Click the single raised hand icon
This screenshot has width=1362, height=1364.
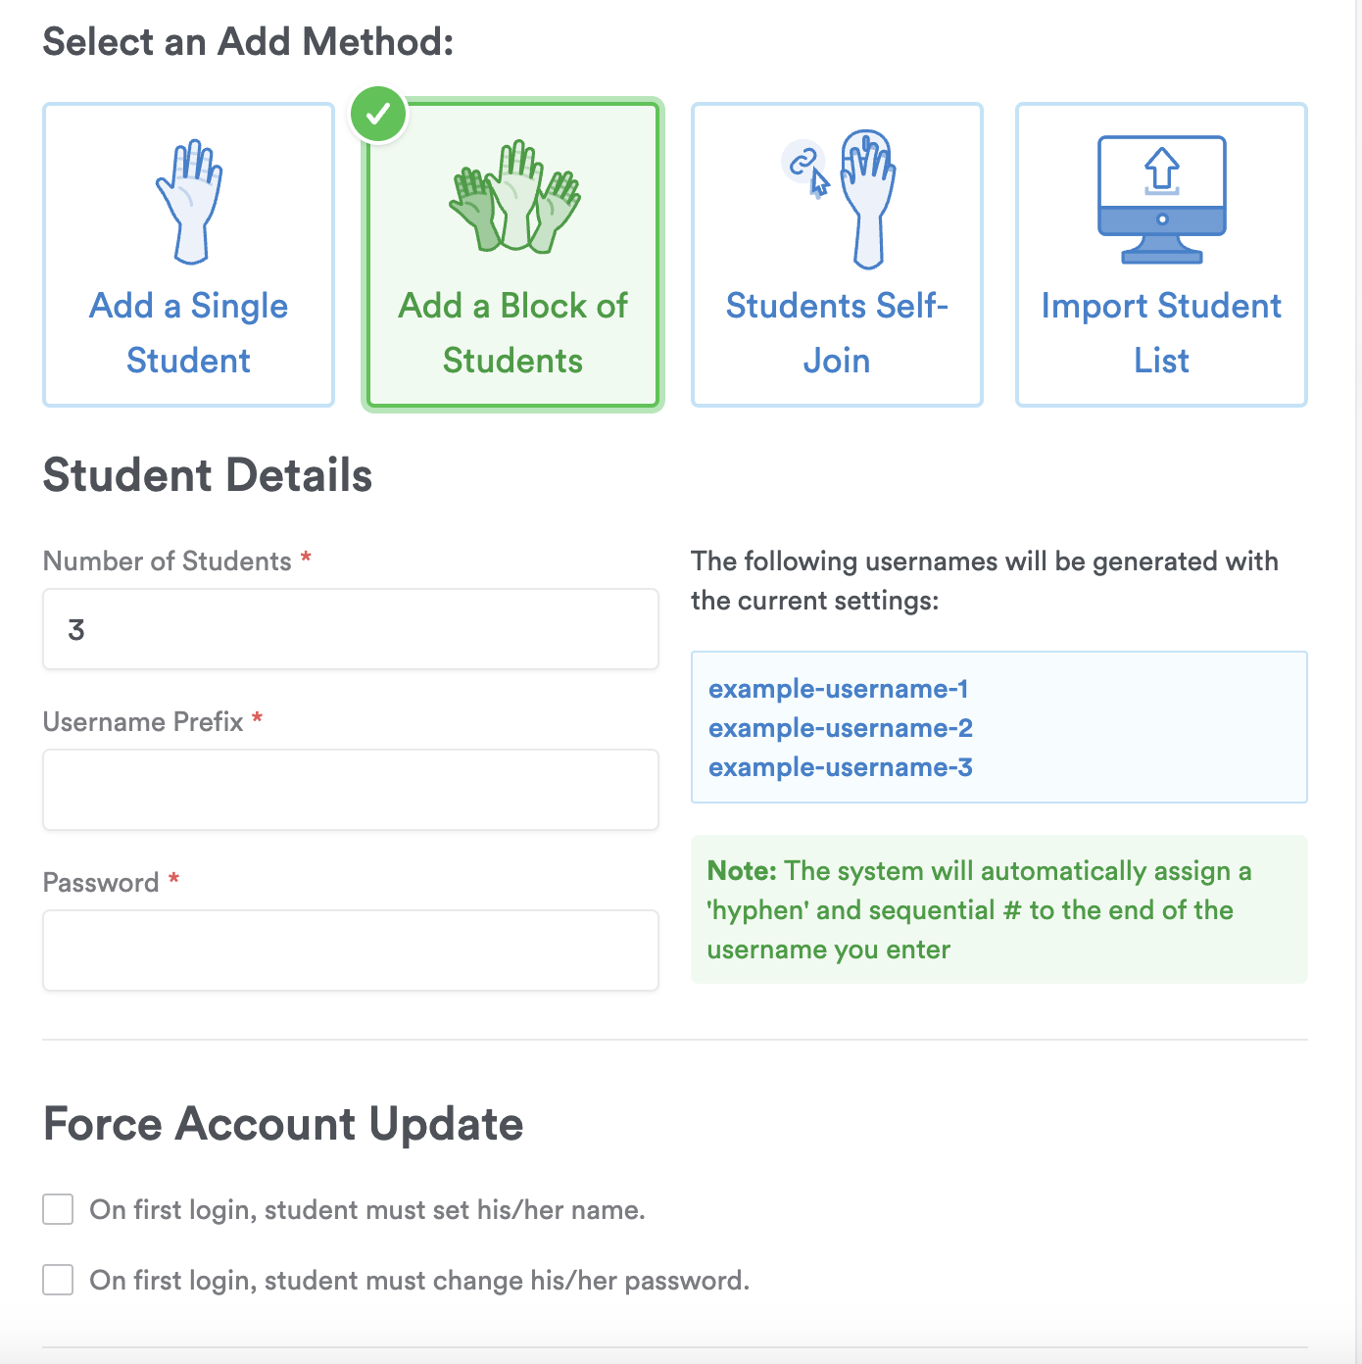point(189,202)
